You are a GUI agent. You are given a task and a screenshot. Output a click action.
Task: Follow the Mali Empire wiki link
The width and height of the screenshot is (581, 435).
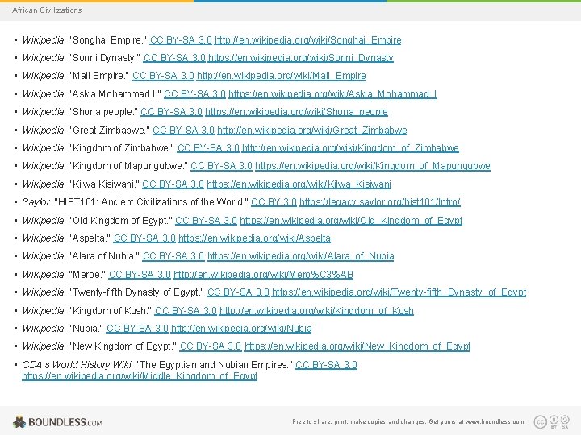[x=282, y=76]
